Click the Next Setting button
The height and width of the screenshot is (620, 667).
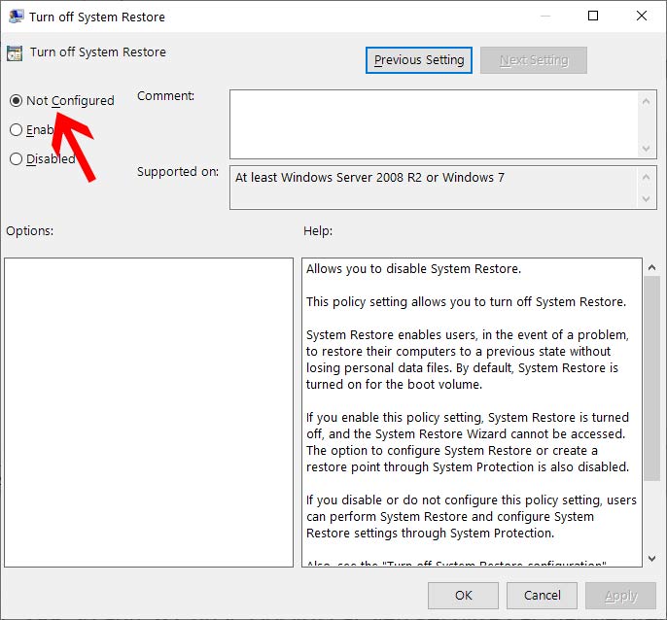tap(534, 60)
